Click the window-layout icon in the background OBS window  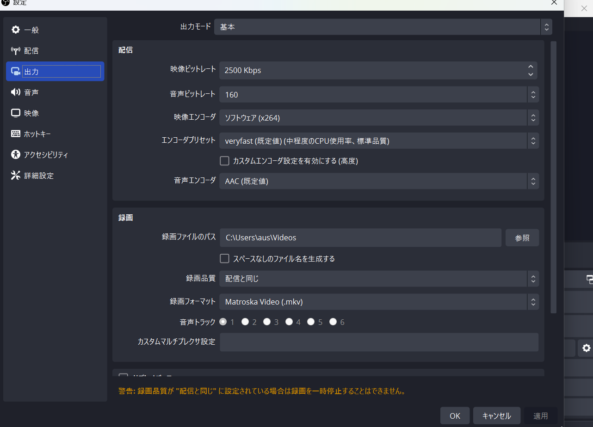[589, 279]
